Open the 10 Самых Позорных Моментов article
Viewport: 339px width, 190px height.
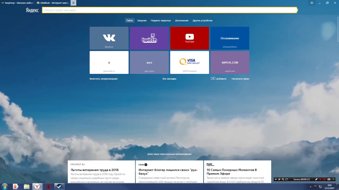[237, 172]
